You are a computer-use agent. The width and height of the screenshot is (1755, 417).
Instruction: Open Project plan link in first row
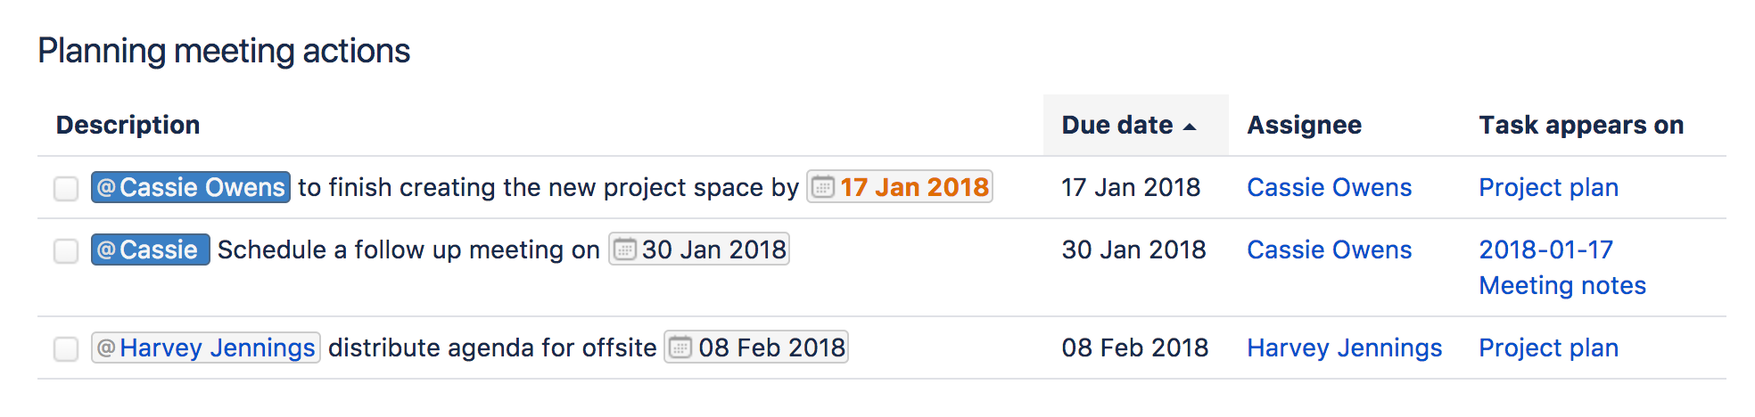tap(1548, 187)
